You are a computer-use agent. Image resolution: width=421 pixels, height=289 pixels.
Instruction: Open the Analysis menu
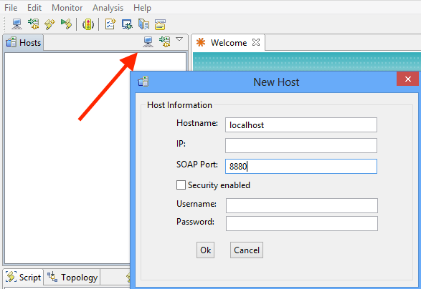pyautogui.click(x=108, y=8)
